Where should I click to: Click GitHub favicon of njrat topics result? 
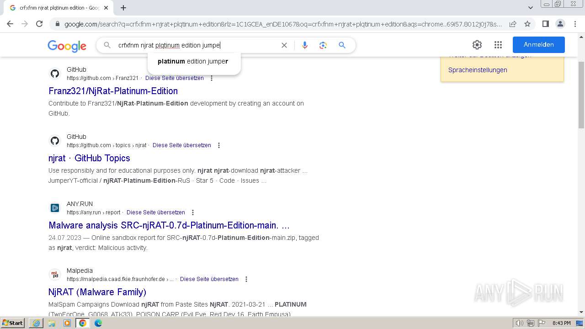click(x=55, y=141)
